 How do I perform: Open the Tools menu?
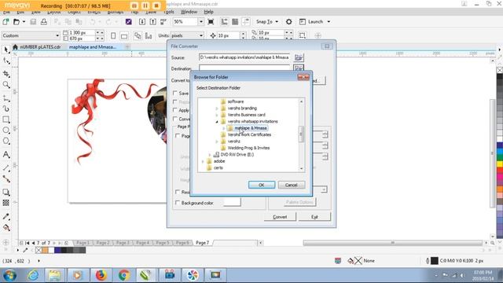(x=169, y=12)
